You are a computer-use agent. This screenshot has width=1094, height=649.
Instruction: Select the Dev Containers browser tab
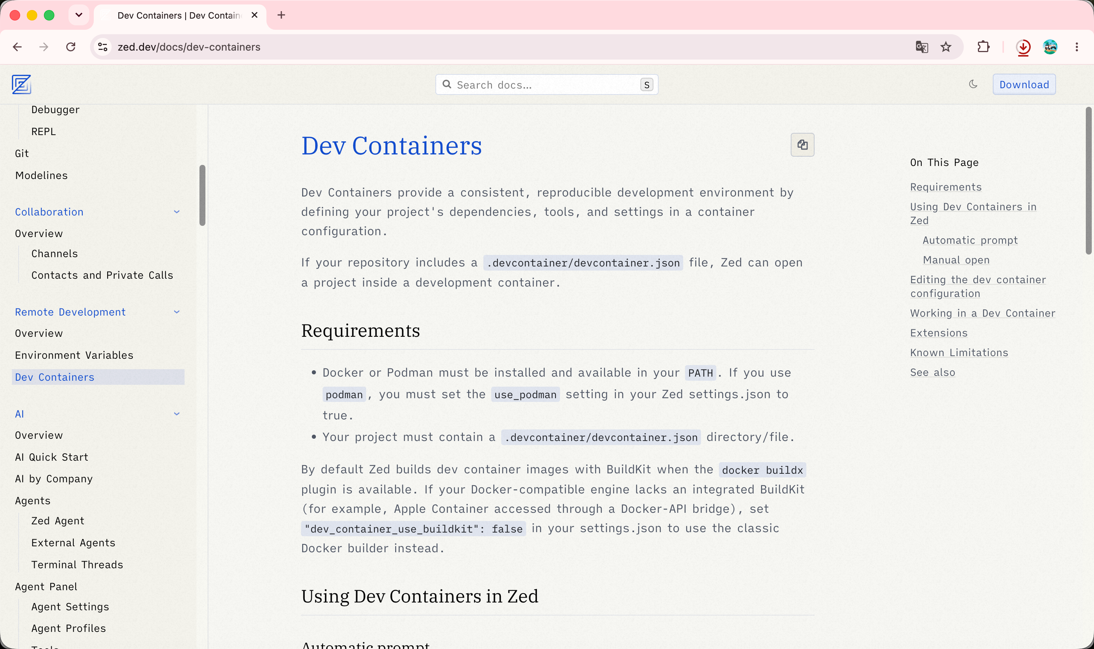pos(180,16)
